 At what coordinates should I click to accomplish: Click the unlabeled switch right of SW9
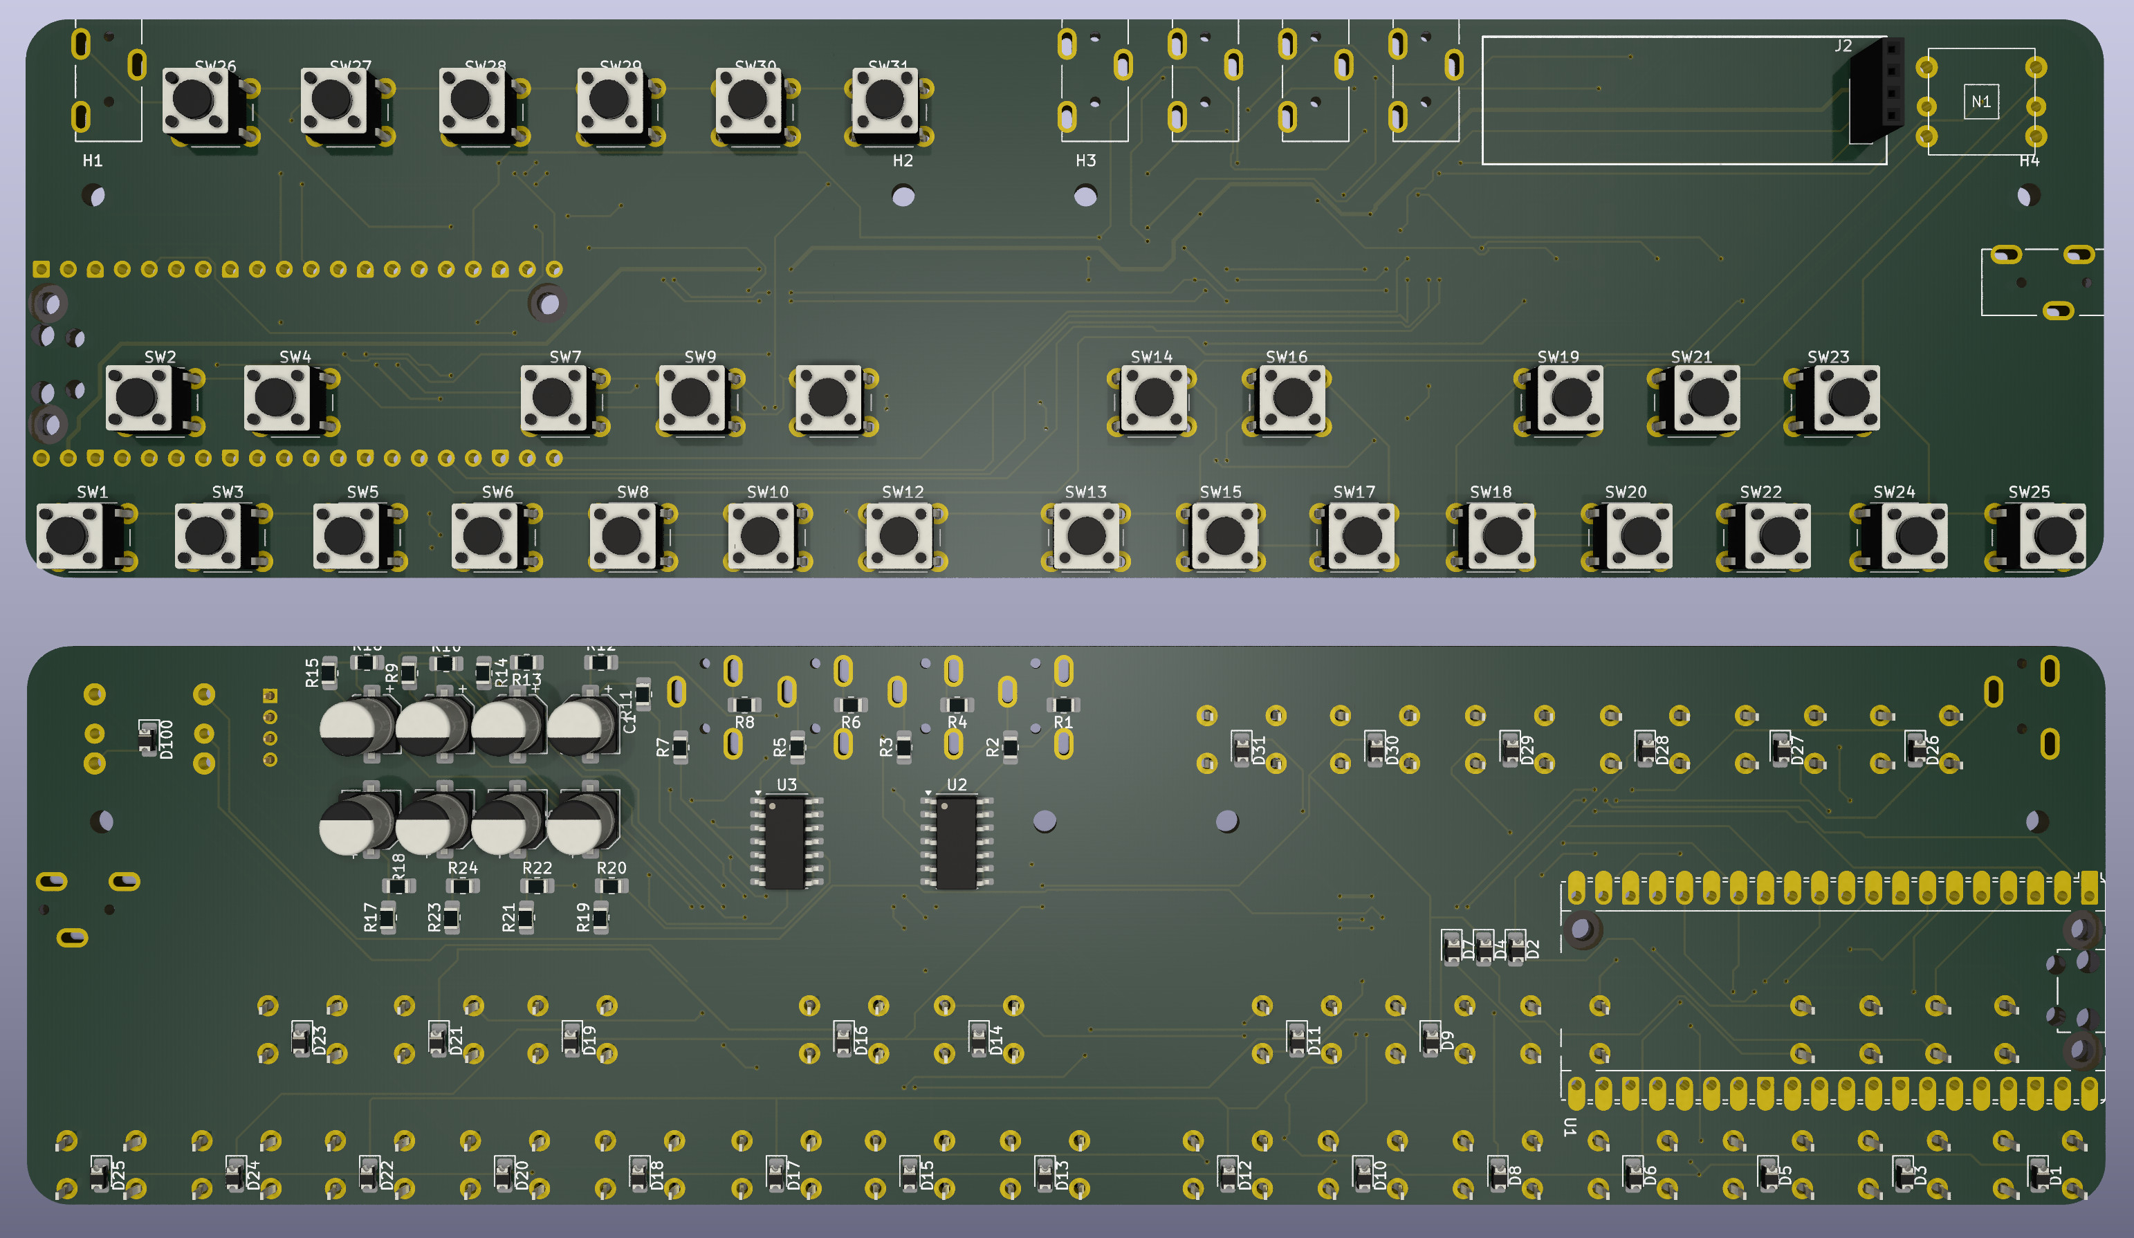(x=828, y=398)
